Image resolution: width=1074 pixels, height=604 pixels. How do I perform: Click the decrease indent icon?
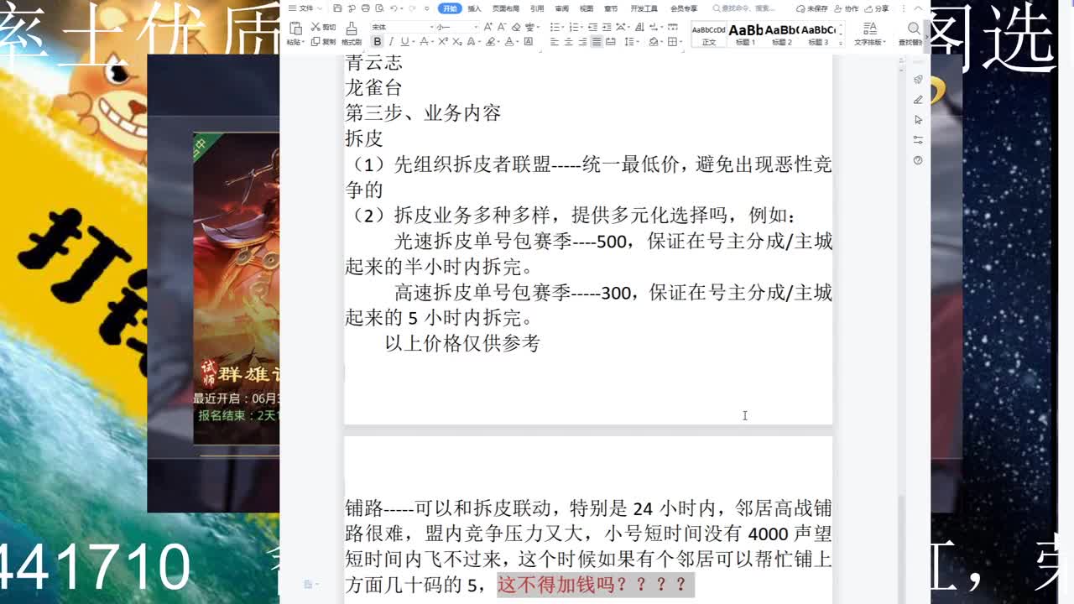592,27
